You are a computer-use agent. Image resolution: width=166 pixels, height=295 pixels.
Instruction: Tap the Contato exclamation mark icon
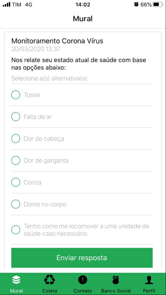(x=83, y=280)
